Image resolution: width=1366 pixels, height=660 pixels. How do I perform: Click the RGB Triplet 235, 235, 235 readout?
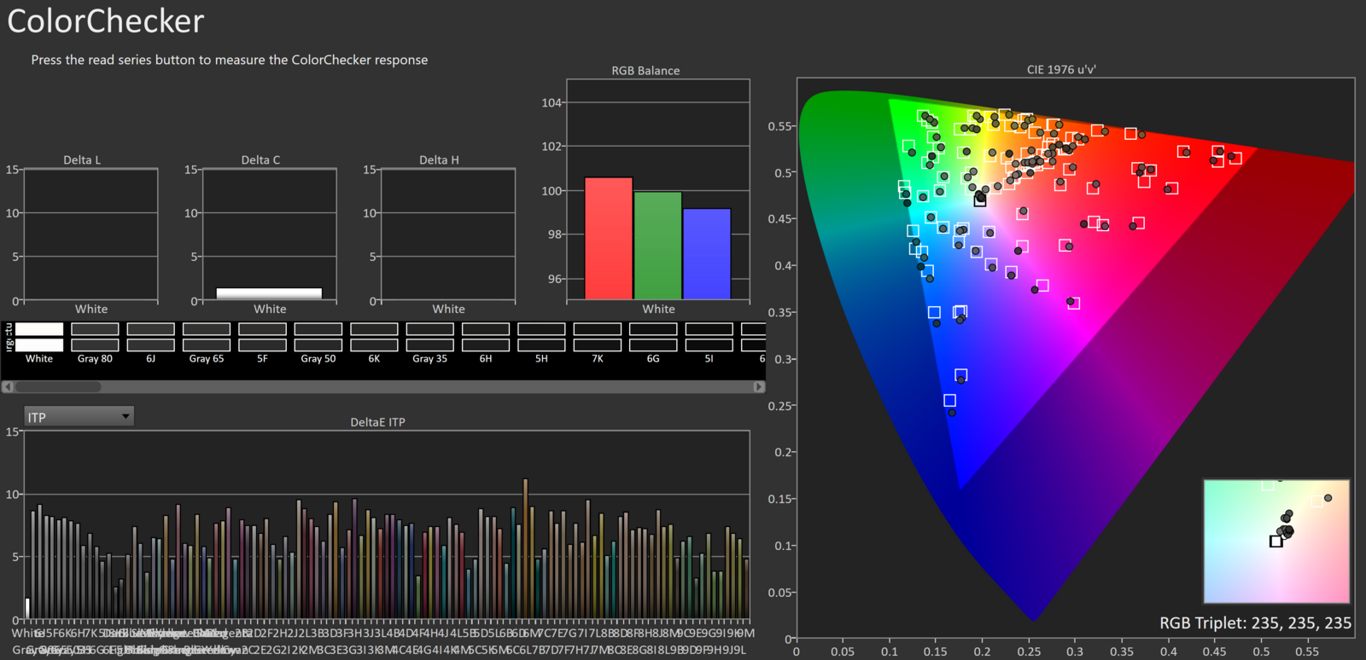pos(1255,623)
